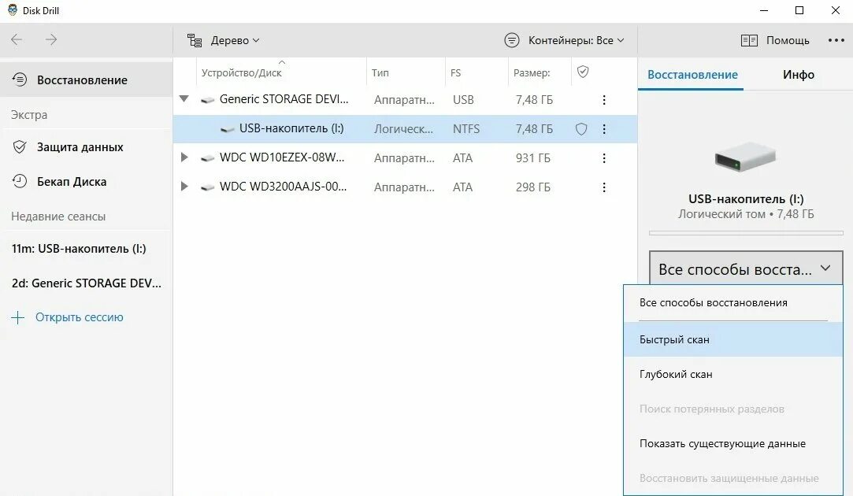Viewport: 853px width, 496px height.
Task: Sort by Тип column header
Action: tap(380, 73)
